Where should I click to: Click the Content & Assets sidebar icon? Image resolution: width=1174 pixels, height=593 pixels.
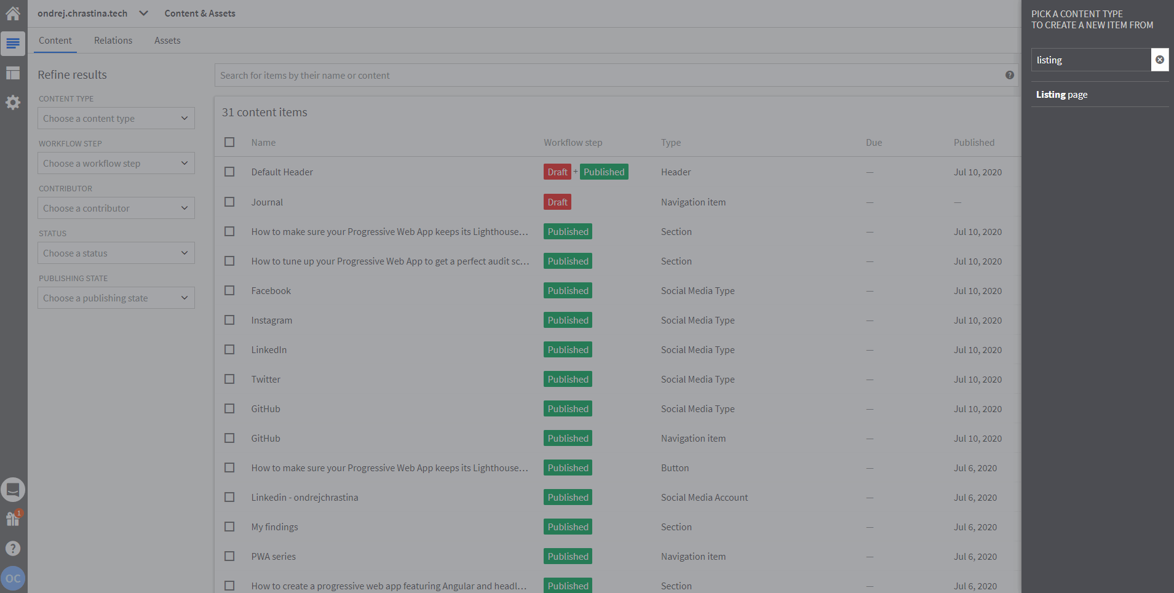[13, 43]
